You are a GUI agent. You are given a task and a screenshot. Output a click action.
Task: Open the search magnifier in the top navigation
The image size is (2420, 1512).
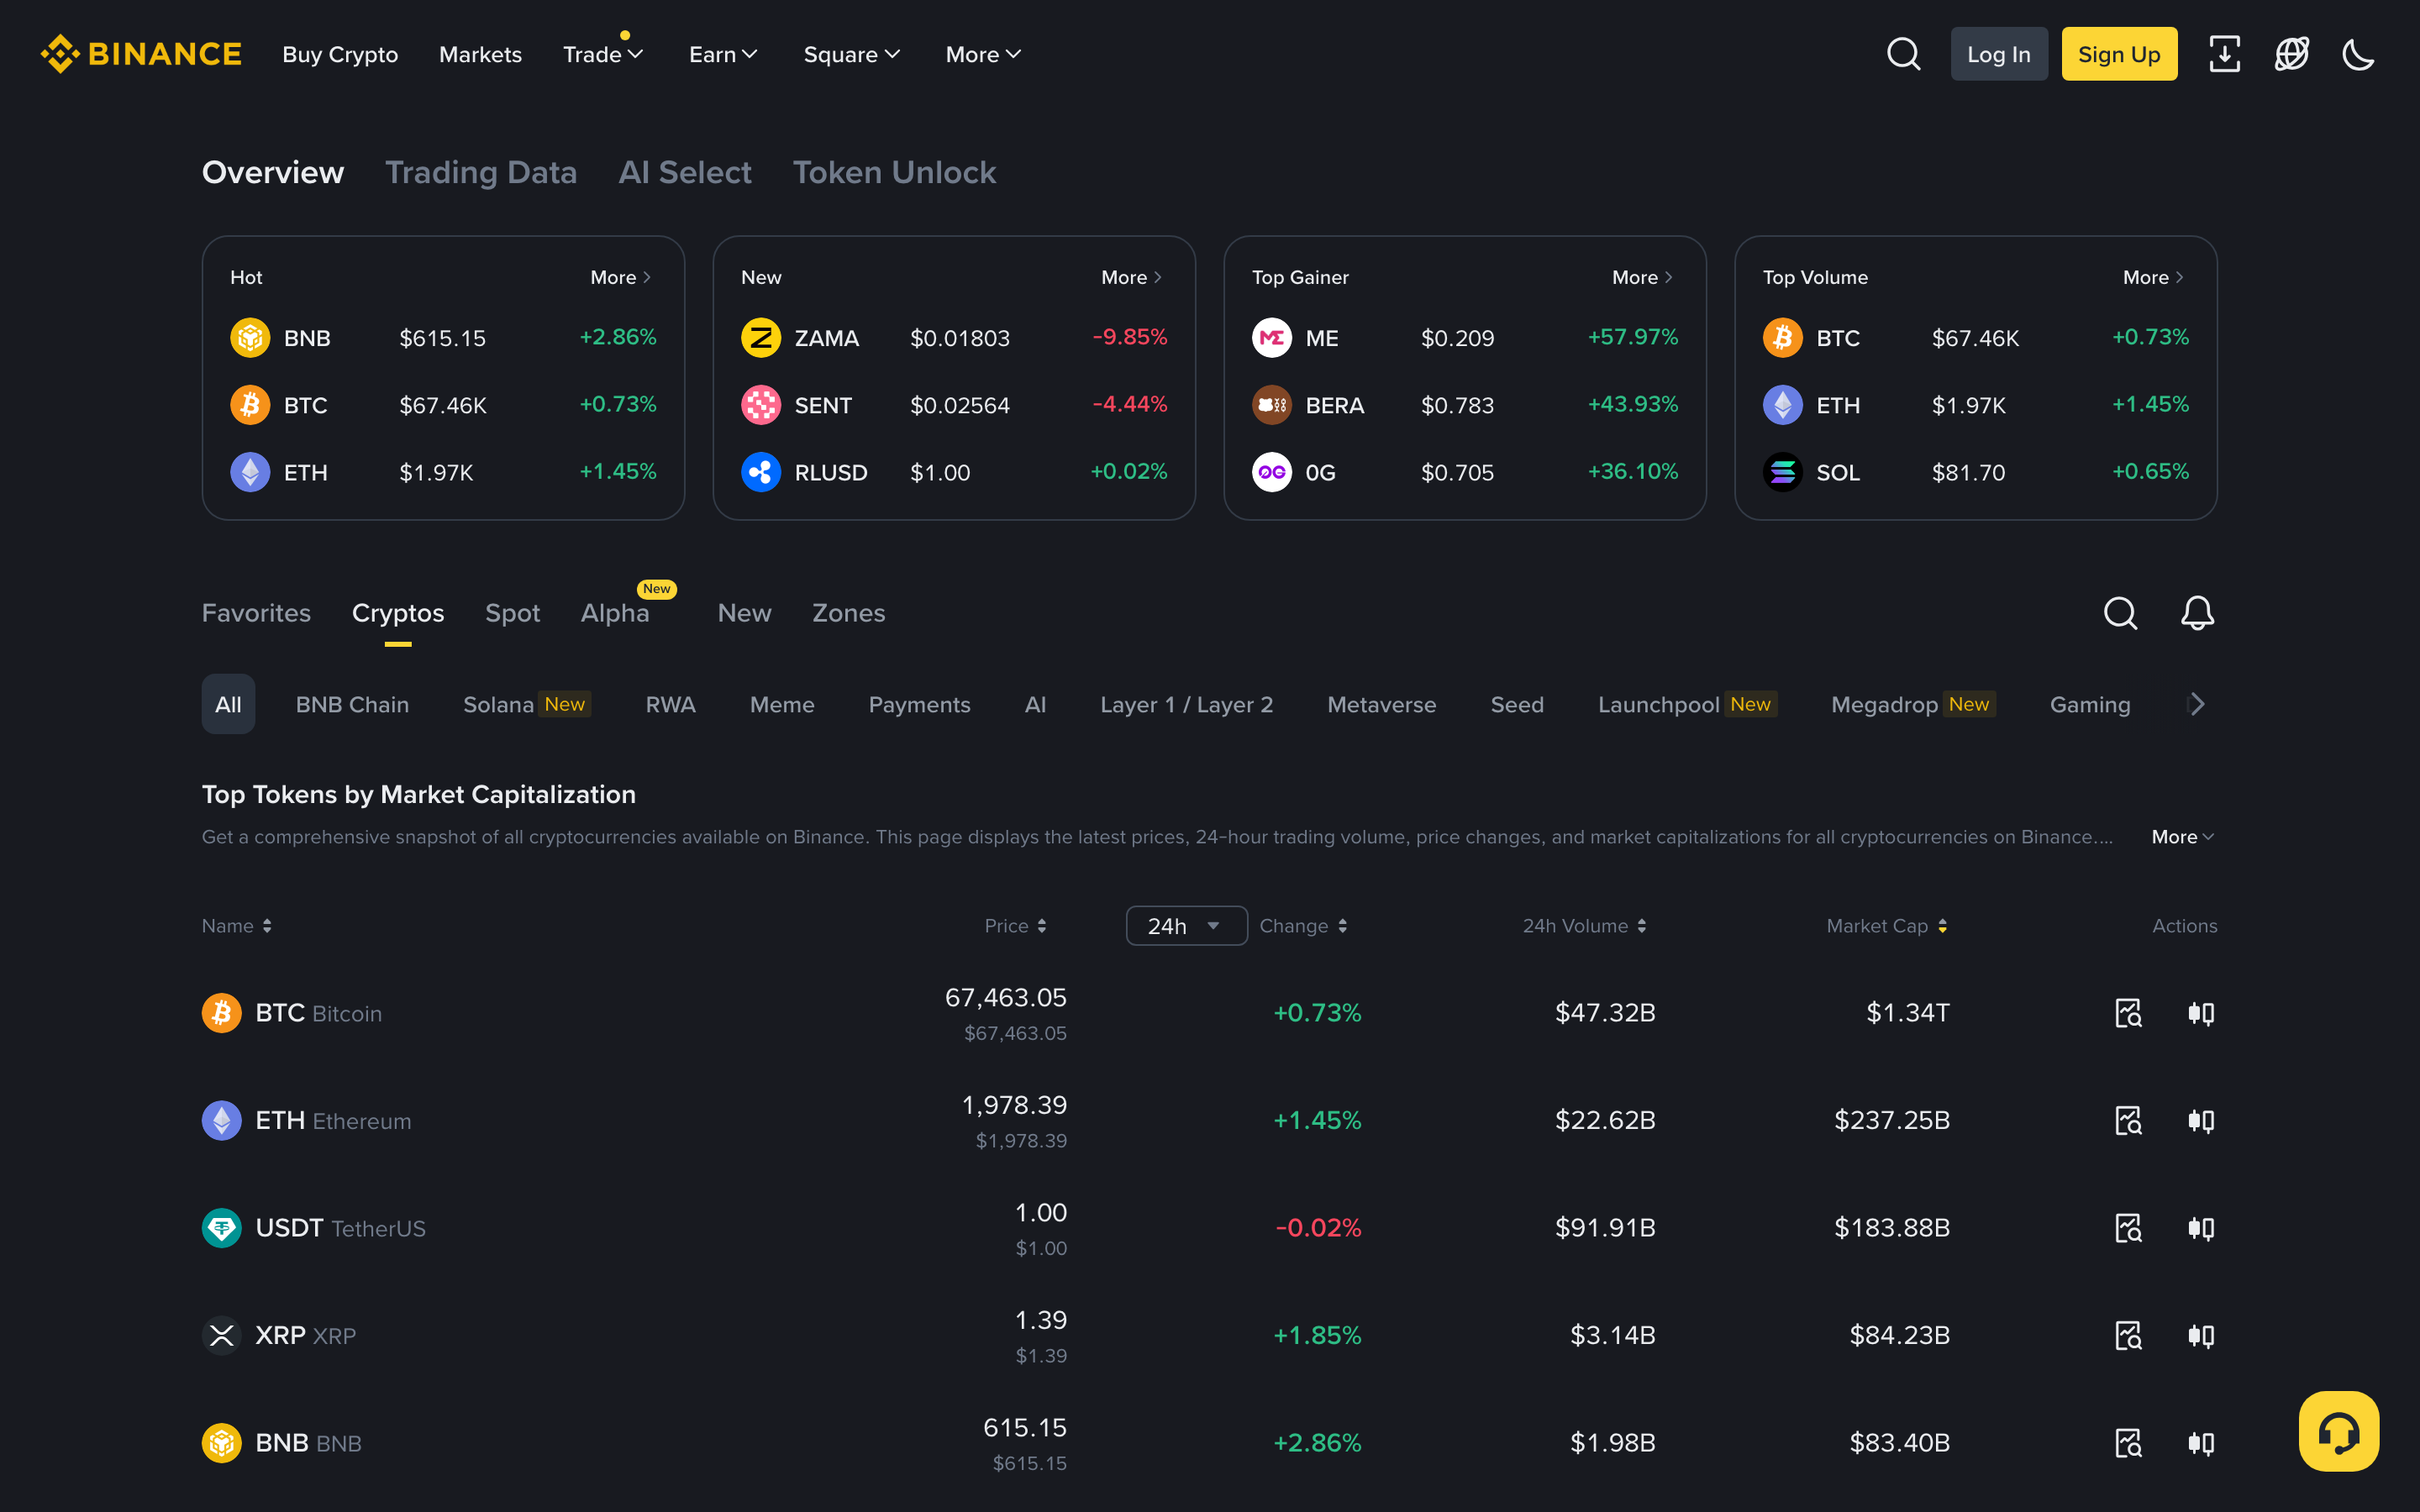click(x=1903, y=54)
